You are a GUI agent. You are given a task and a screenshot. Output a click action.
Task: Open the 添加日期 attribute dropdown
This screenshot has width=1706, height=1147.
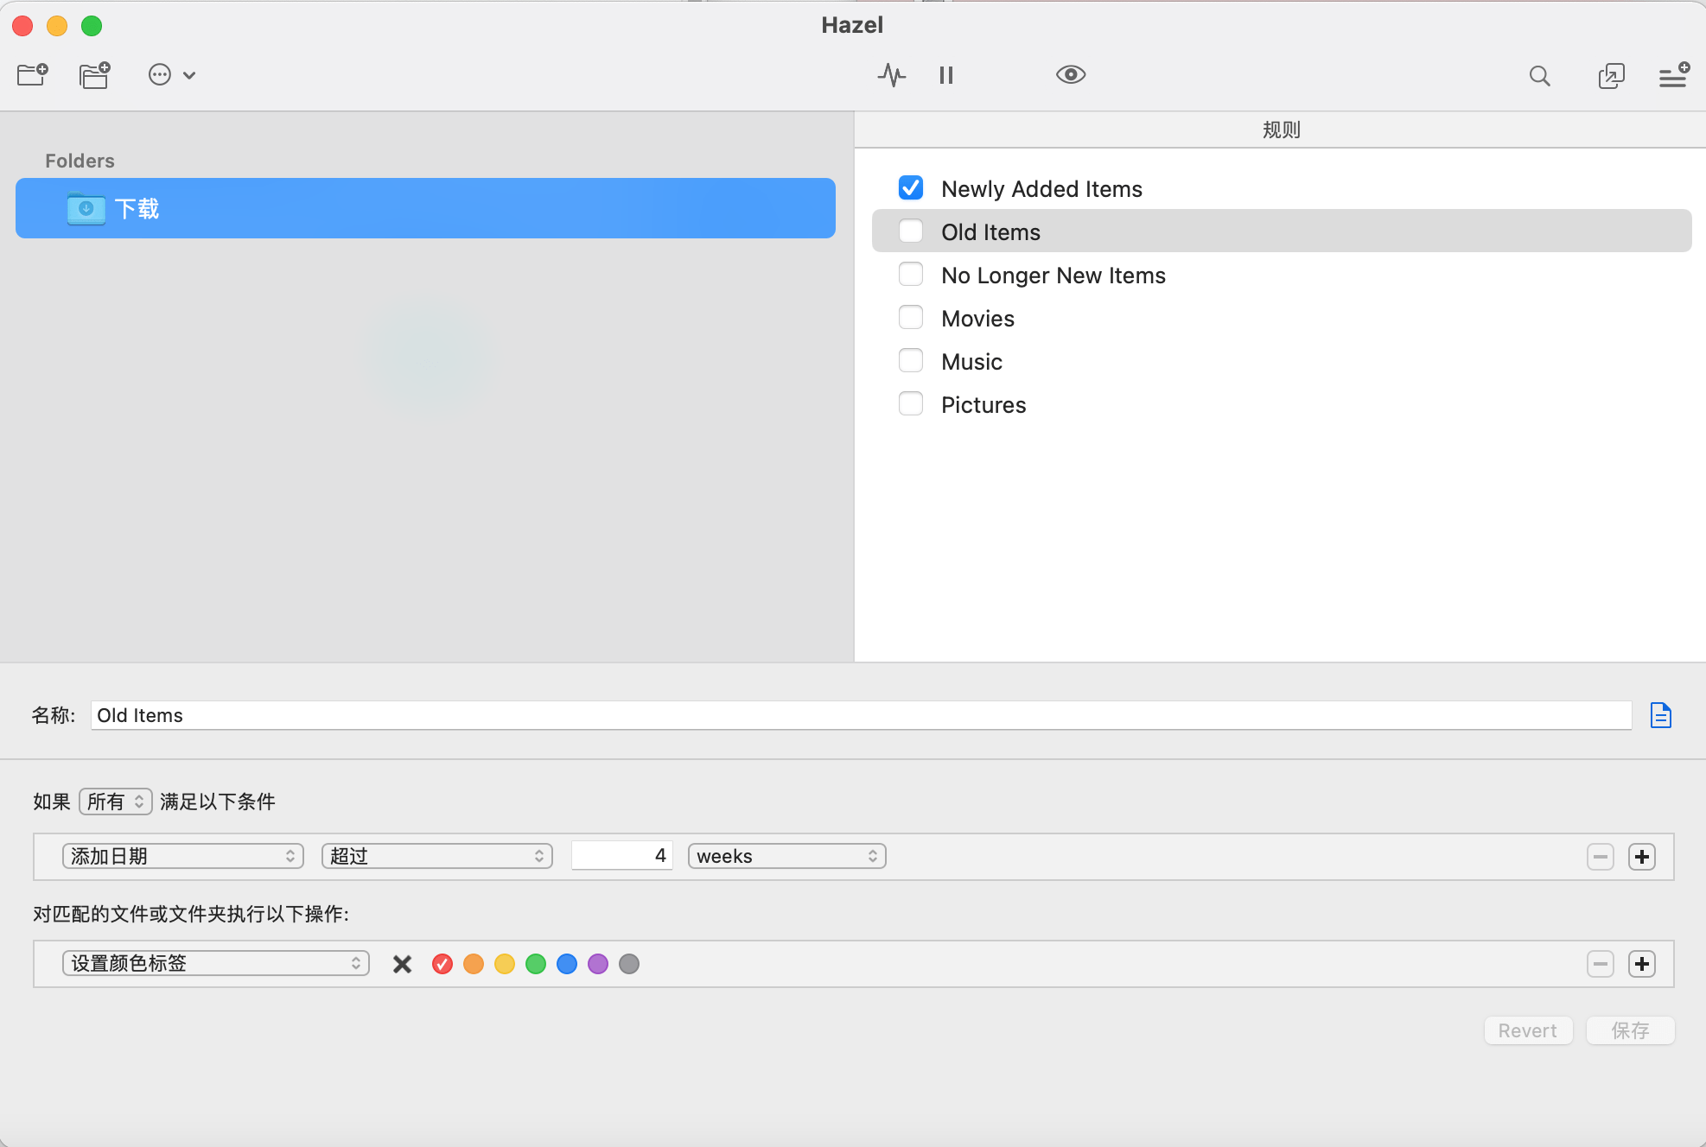182,856
